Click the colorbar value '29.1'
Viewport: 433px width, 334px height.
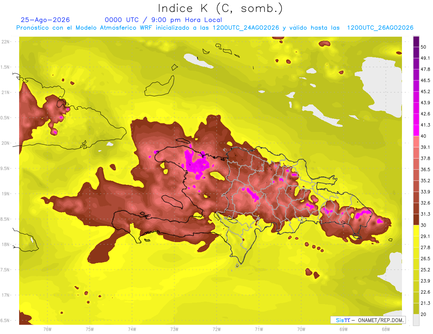click(x=425, y=236)
